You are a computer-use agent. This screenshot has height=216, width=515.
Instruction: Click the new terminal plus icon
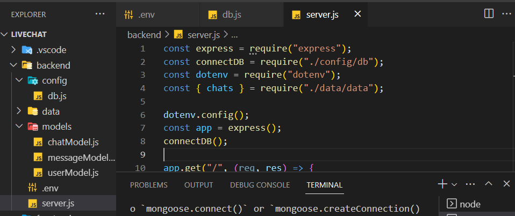442,184
